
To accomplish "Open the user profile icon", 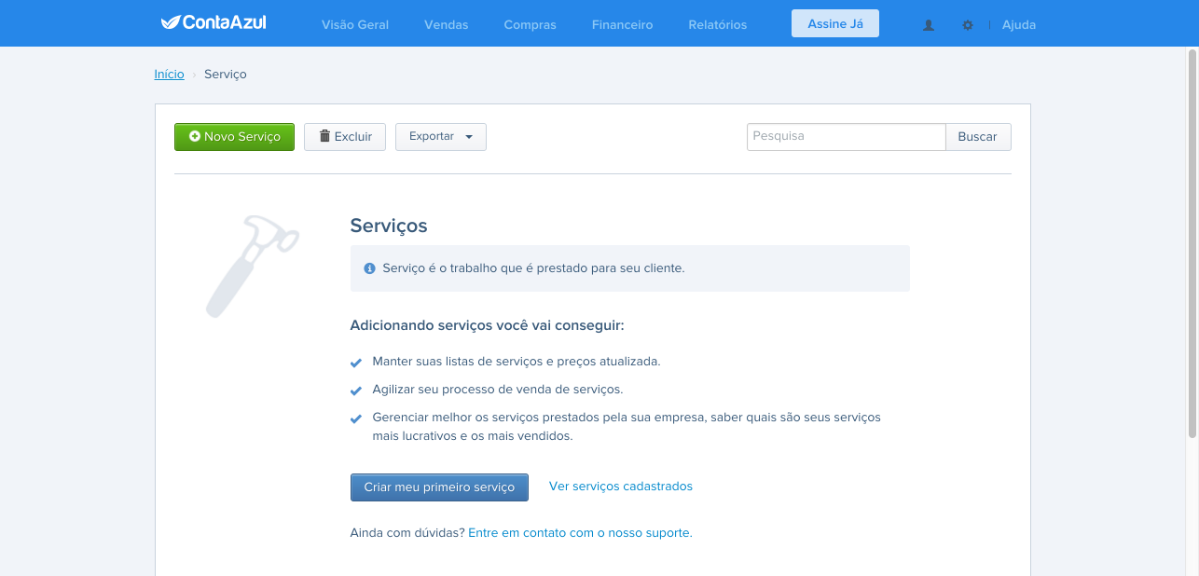I will click(x=929, y=25).
